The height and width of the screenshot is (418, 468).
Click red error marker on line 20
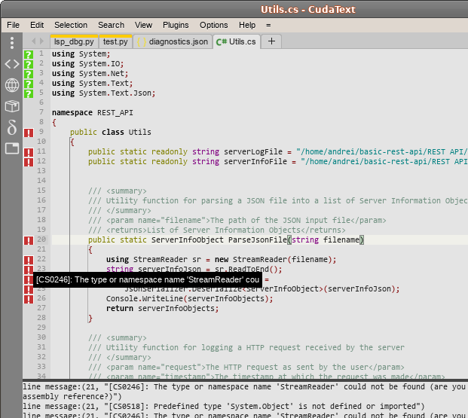[28, 240]
